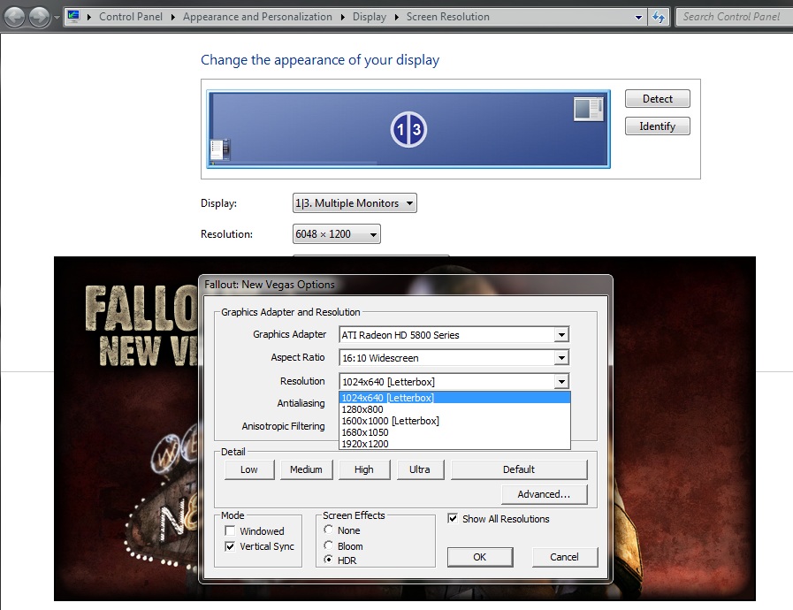
Task: Click the Ultra detail button
Action: (x=420, y=469)
